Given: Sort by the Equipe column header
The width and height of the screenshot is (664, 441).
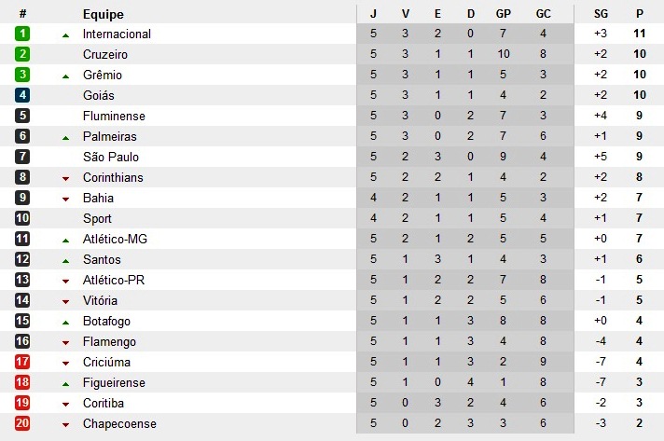Looking at the screenshot, I should click(x=103, y=14).
